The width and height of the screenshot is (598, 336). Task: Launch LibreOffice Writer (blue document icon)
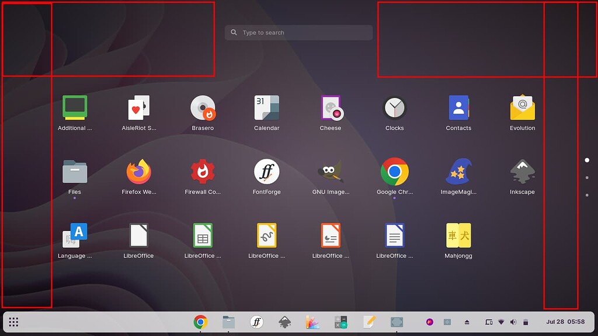395,236
